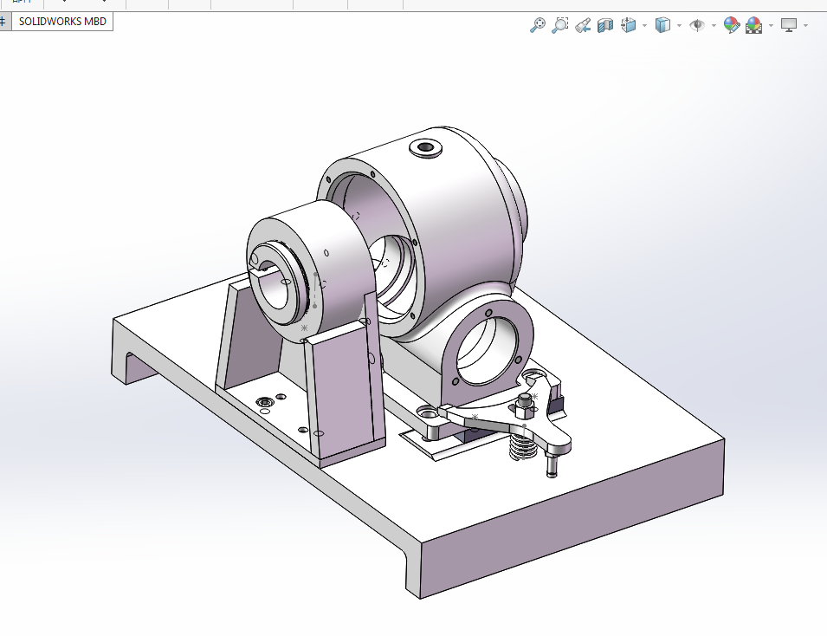Expand the Apply Scene dropdown arrow
The height and width of the screenshot is (636, 827).
click(x=771, y=25)
